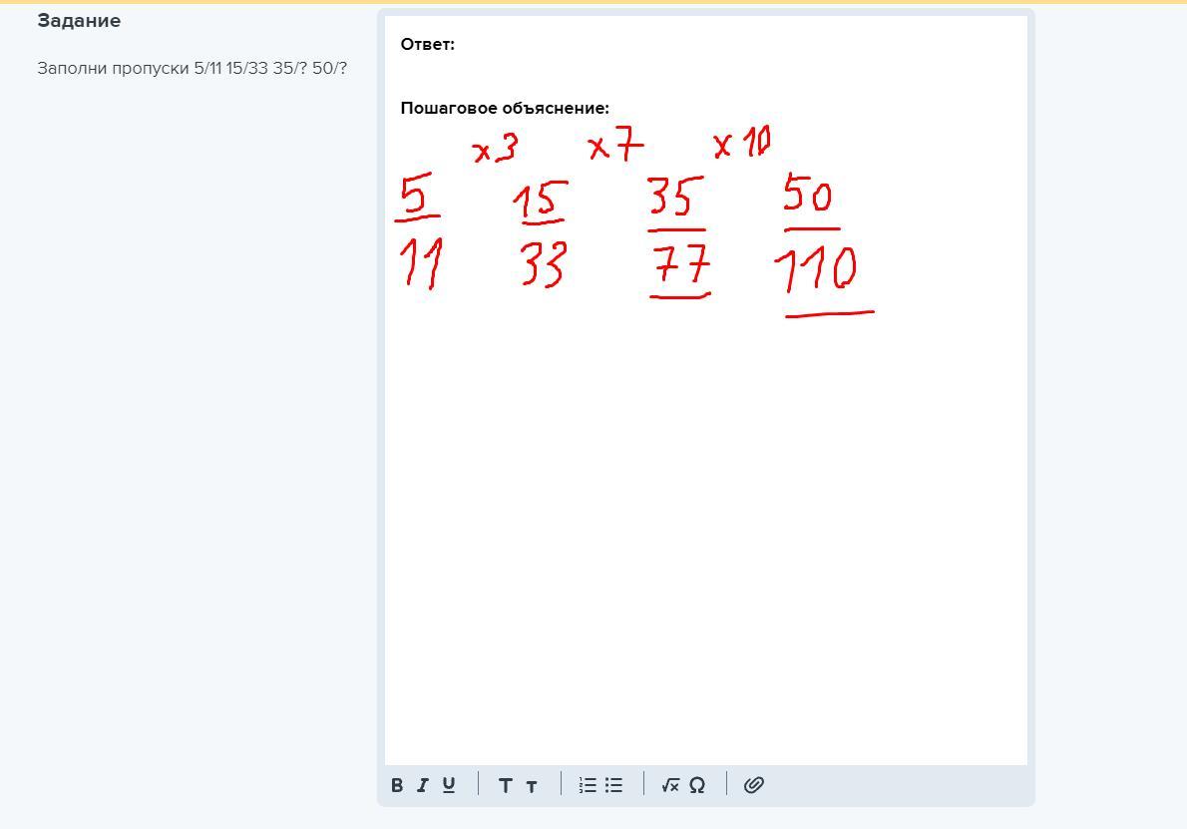Select large heading text size

tap(505, 786)
